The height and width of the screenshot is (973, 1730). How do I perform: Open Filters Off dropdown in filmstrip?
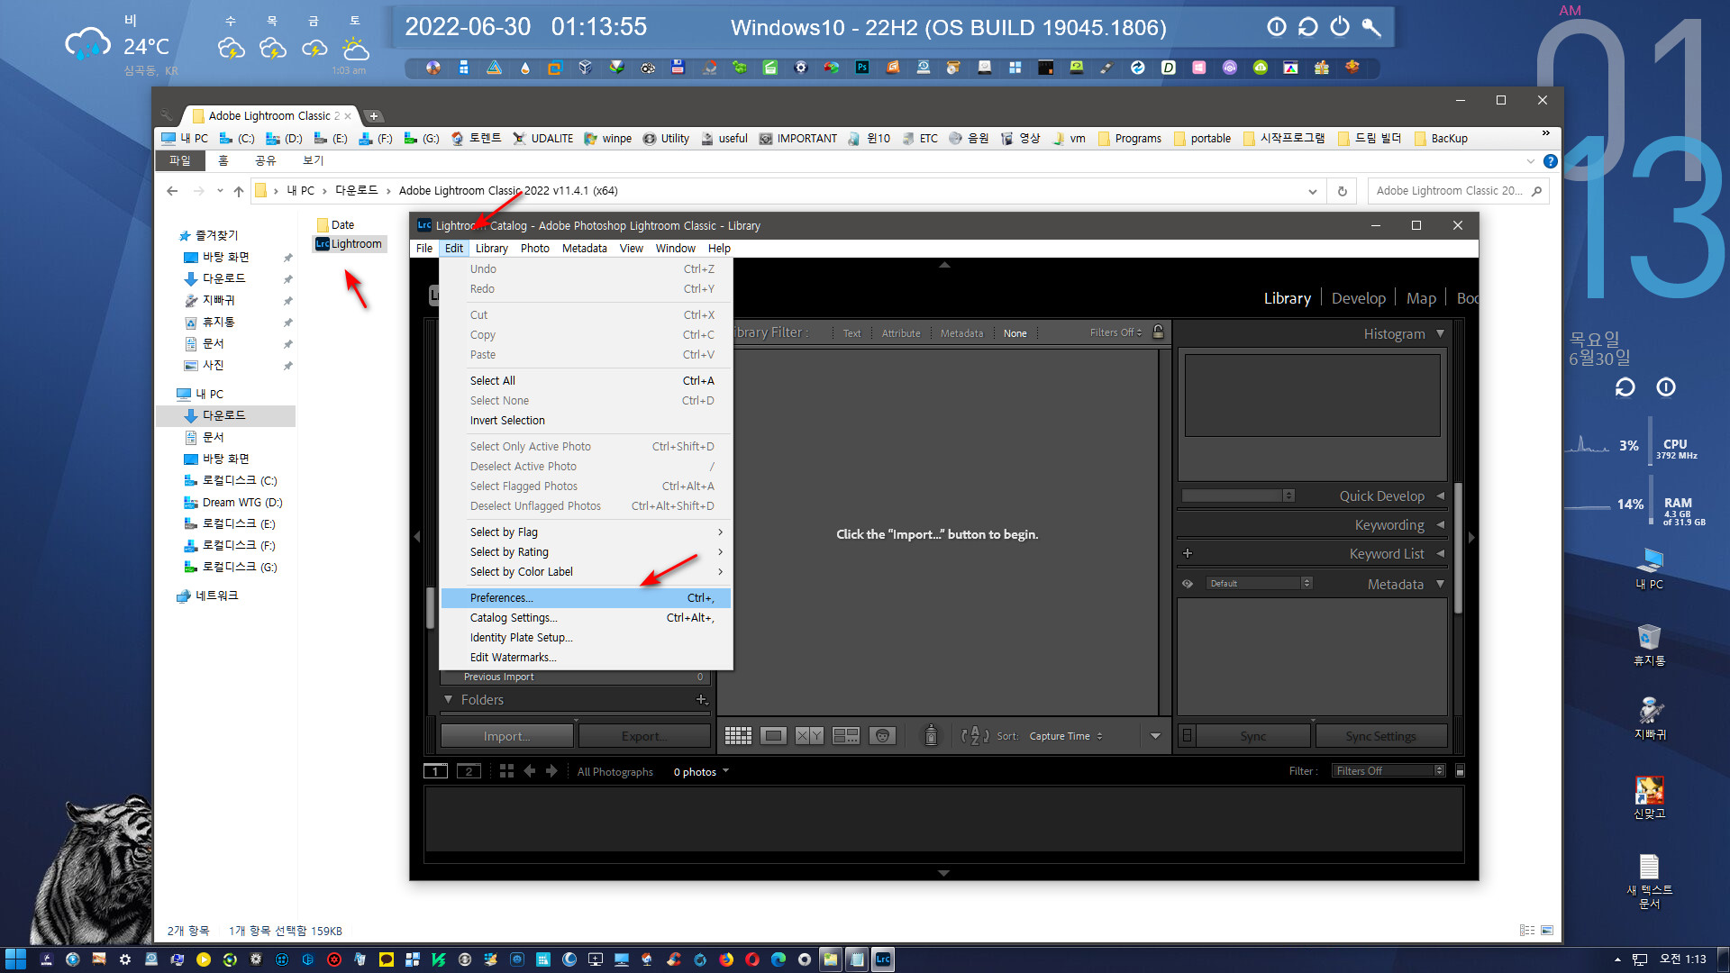pyautogui.click(x=1389, y=771)
